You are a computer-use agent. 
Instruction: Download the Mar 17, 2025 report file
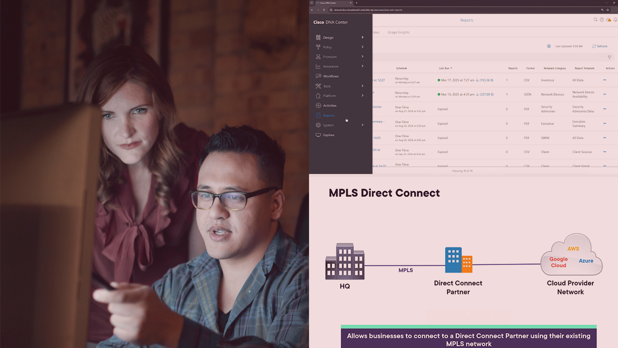click(x=477, y=80)
